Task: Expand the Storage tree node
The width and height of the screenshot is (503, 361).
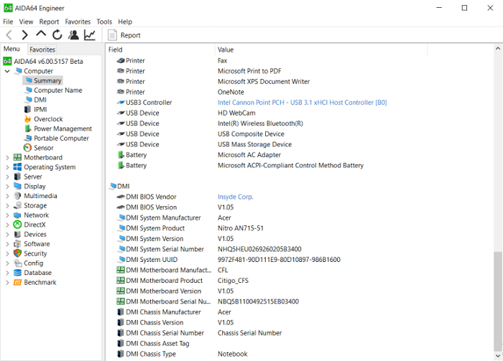Action: [x=7, y=206]
